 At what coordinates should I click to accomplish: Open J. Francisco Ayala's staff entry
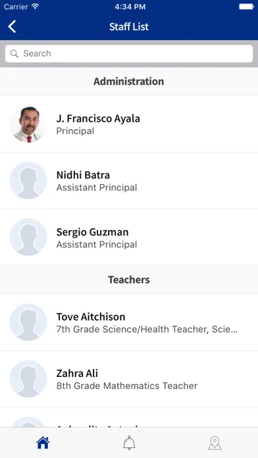pos(129,124)
